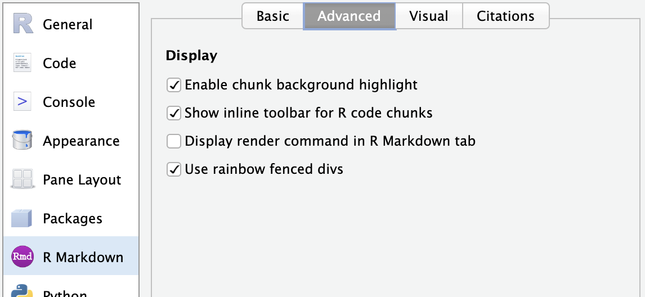Viewport: 645px width, 297px height.
Task: Enable Display render command in R Markdown tab
Action: pyautogui.click(x=173, y=141)
